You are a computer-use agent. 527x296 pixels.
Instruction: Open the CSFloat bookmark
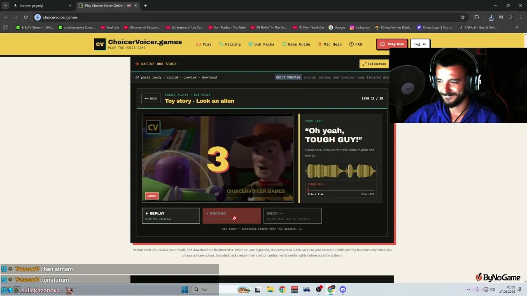pos(477,28)
